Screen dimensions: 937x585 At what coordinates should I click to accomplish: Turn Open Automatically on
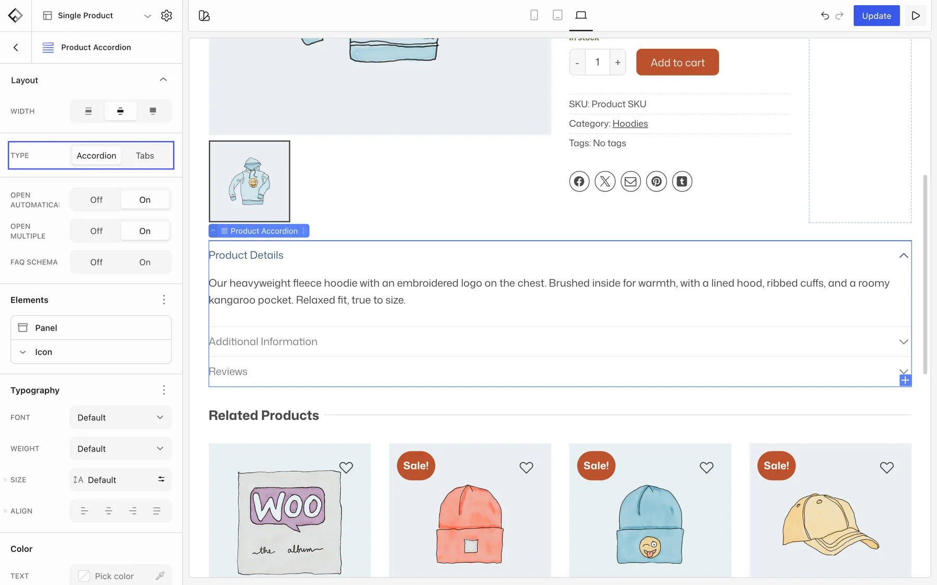point(145,200)
